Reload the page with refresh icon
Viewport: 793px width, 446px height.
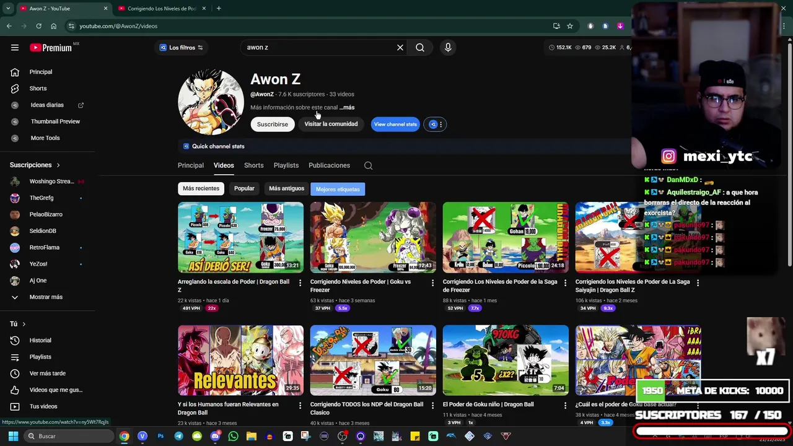(x=38, y=26)
